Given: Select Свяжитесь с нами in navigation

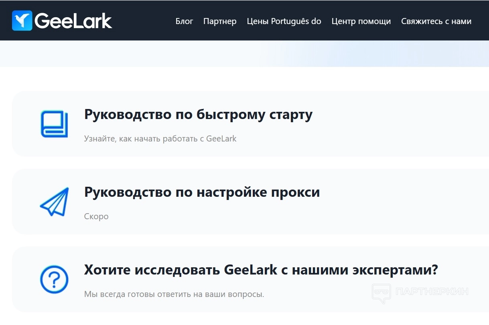Looking at the screenshot, I should [x=436, y=21].
